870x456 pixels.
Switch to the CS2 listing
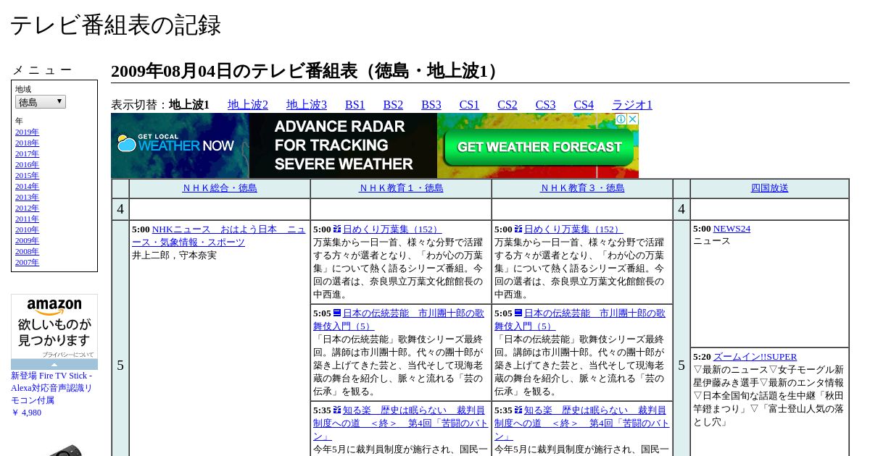tap(507, 105)
